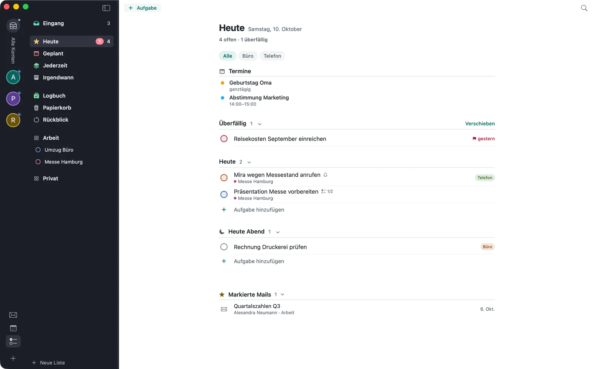Screen dimensions: 595x369
Task: Click the 6. Okt. mail date
Action: [487, 309]
